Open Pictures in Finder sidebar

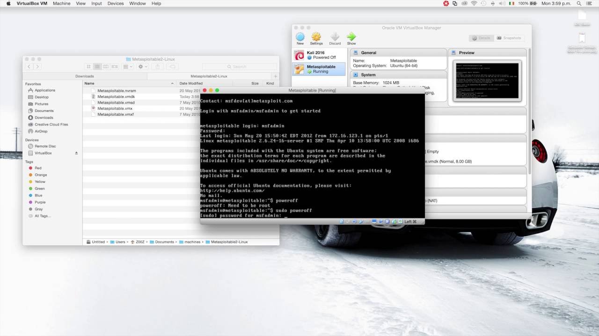41,104
